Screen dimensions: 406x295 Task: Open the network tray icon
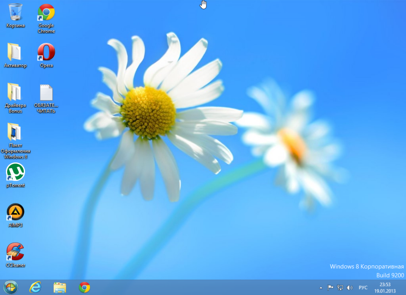340,287
